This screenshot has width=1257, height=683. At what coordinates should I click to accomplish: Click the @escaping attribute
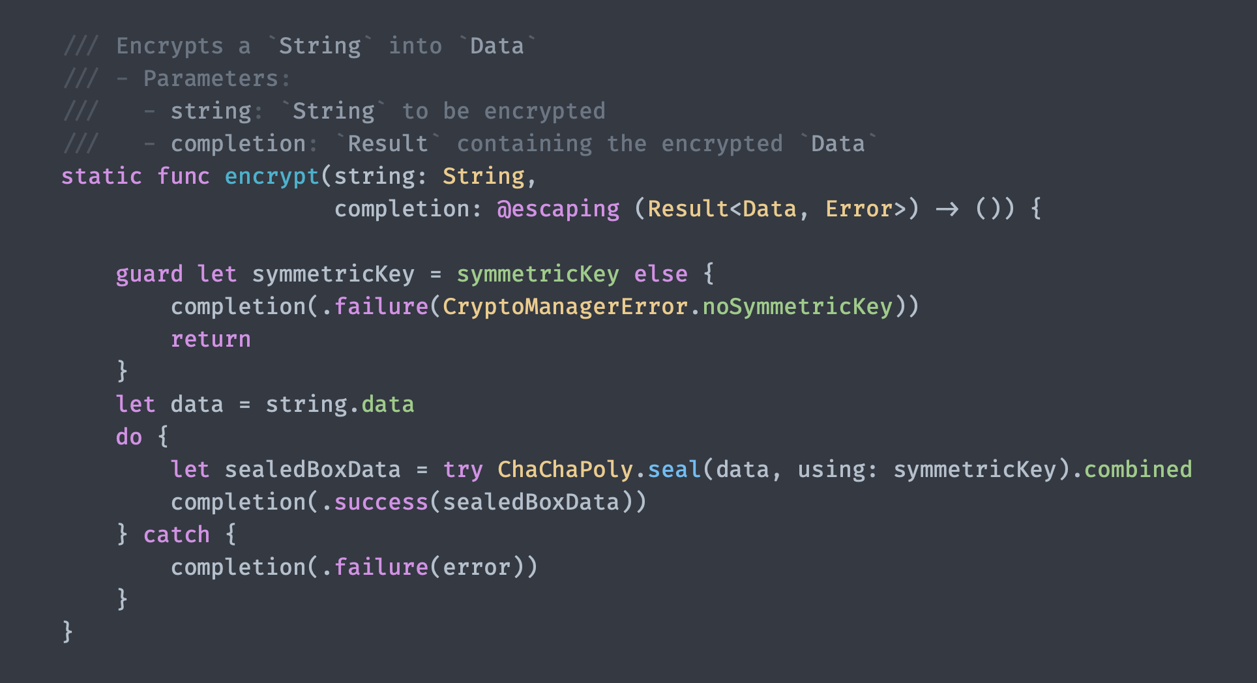[x=558, y=209]
